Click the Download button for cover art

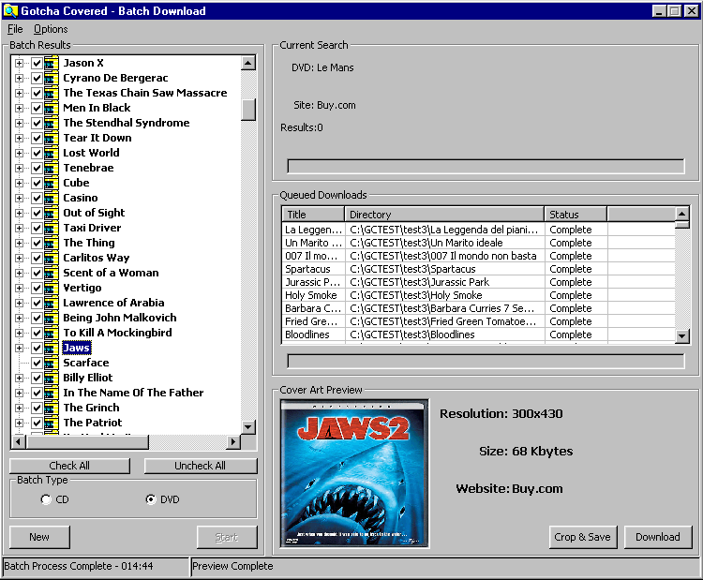click(x=658, y=537)
